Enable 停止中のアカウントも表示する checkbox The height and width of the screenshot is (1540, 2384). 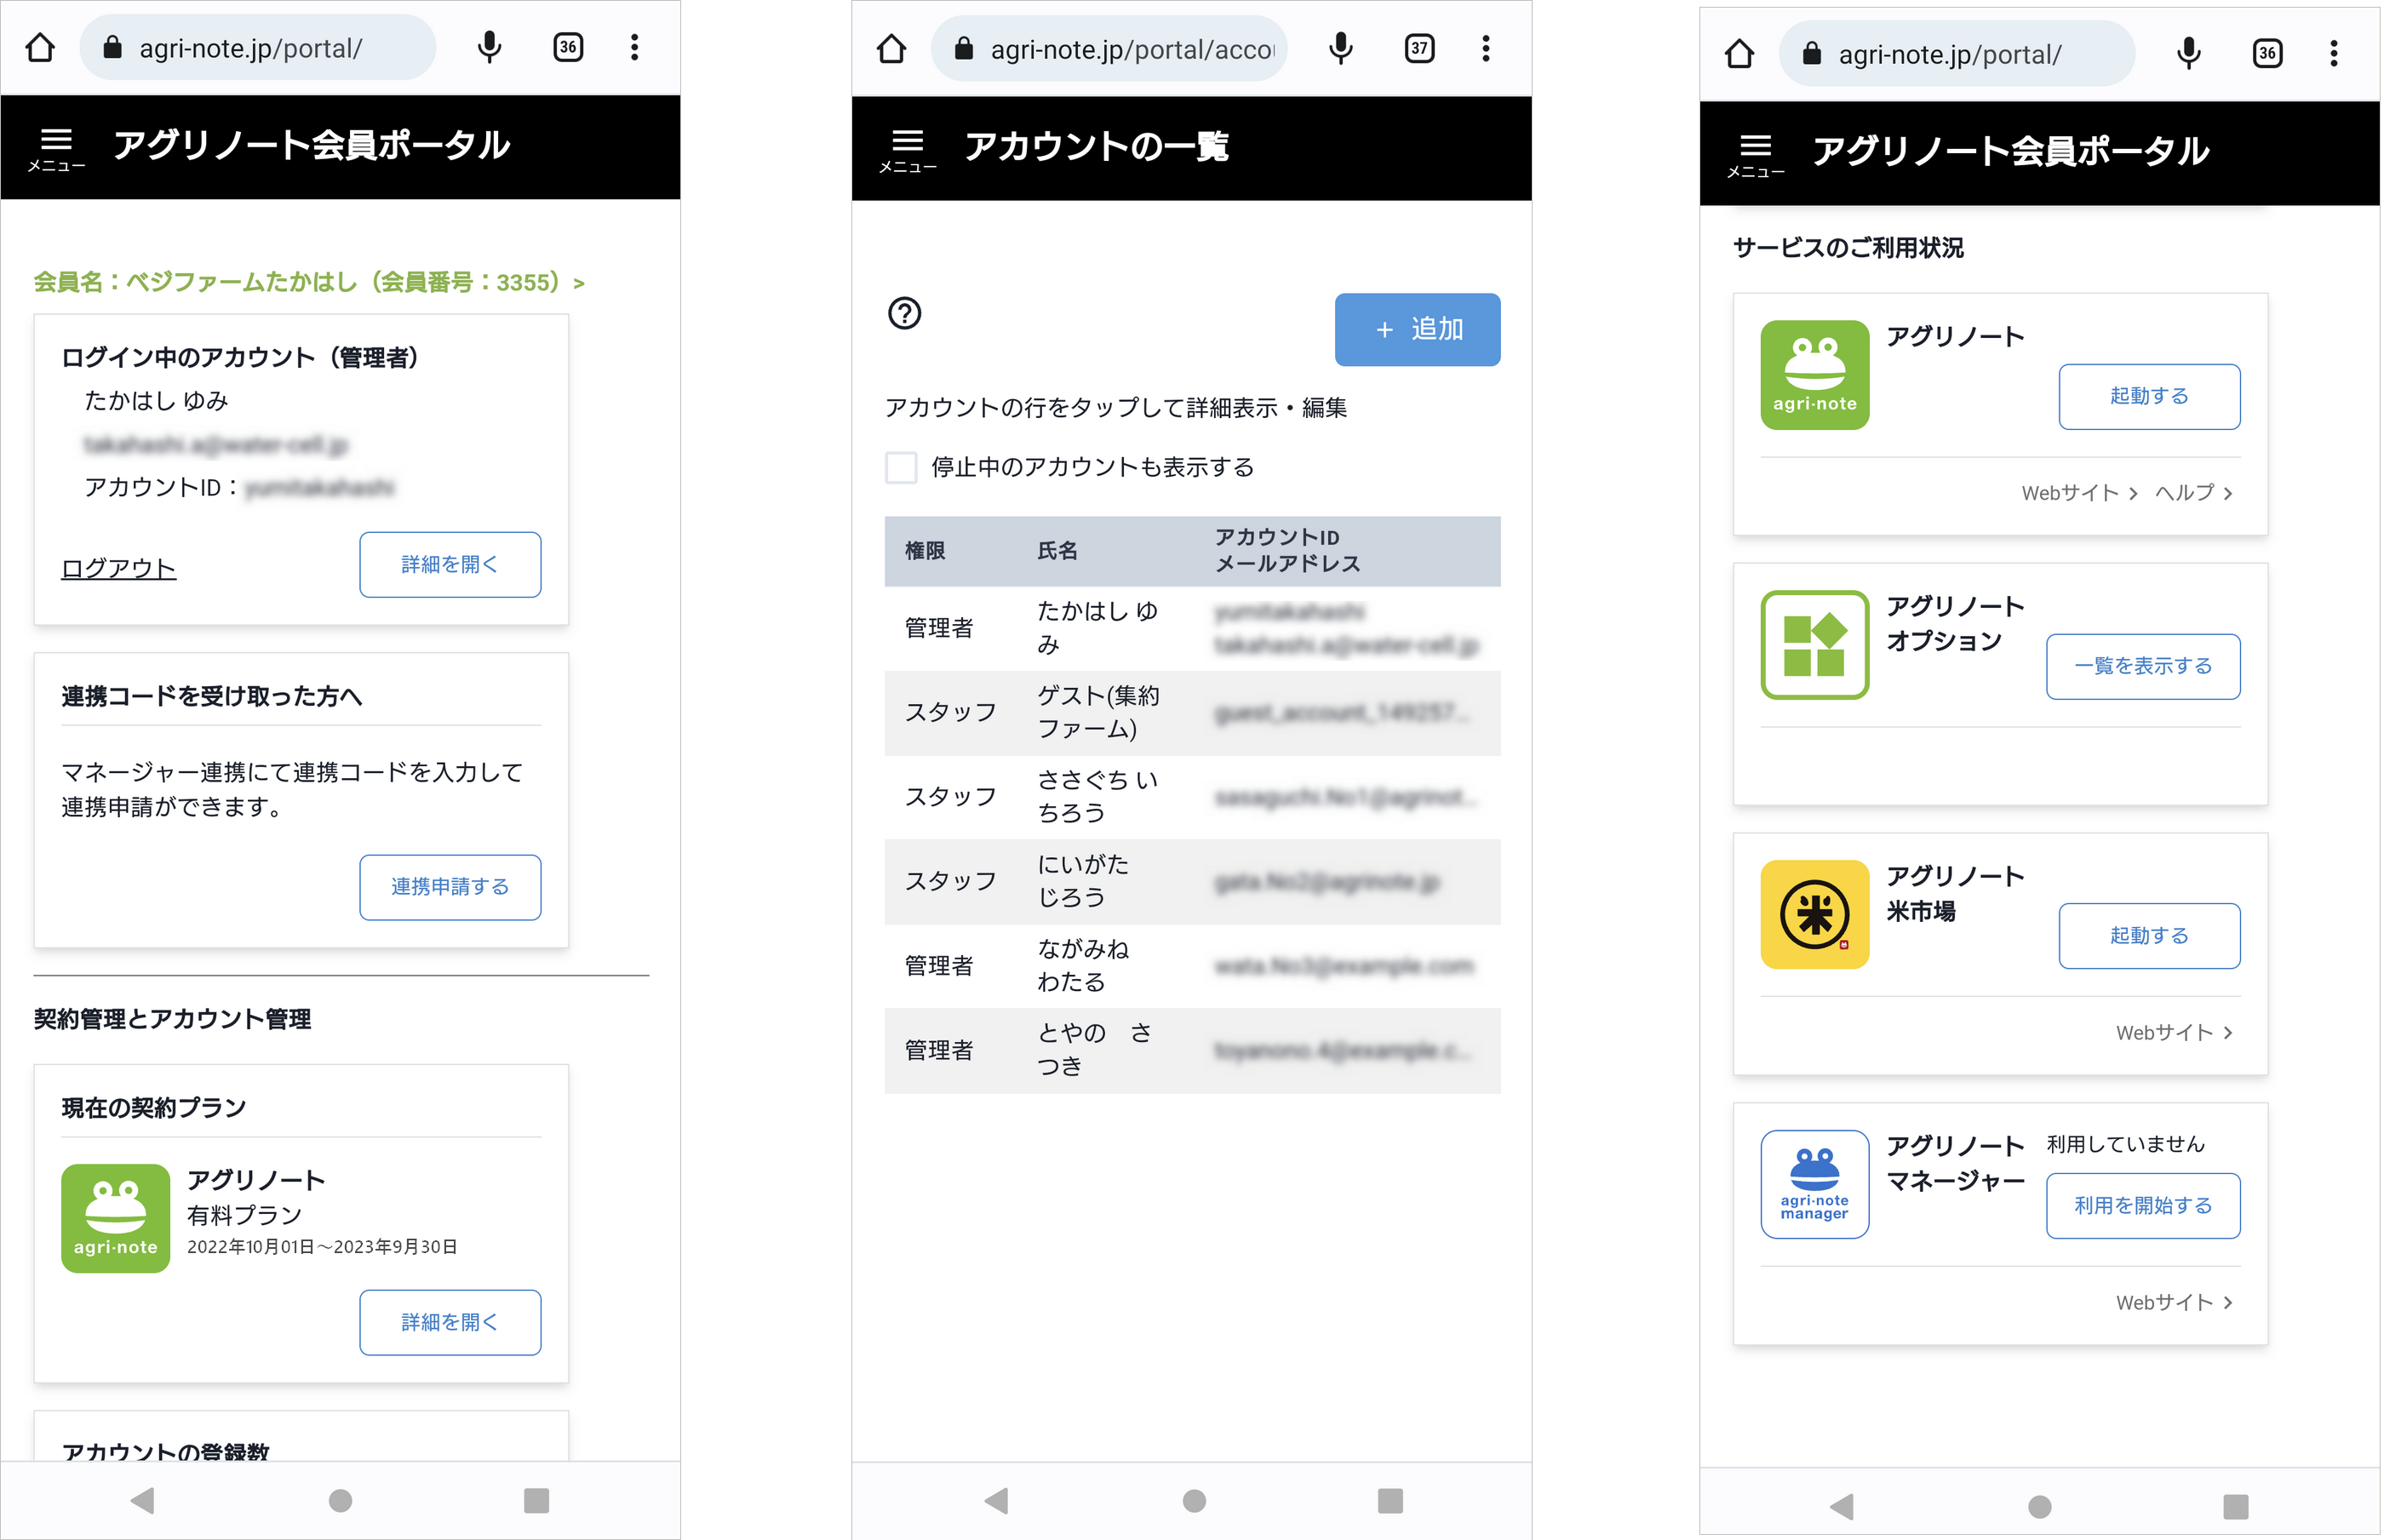(x=901, y=467)
